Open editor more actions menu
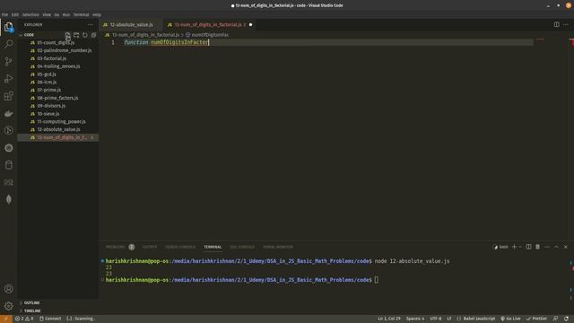The image size is (574, 323). coord(566,24)
